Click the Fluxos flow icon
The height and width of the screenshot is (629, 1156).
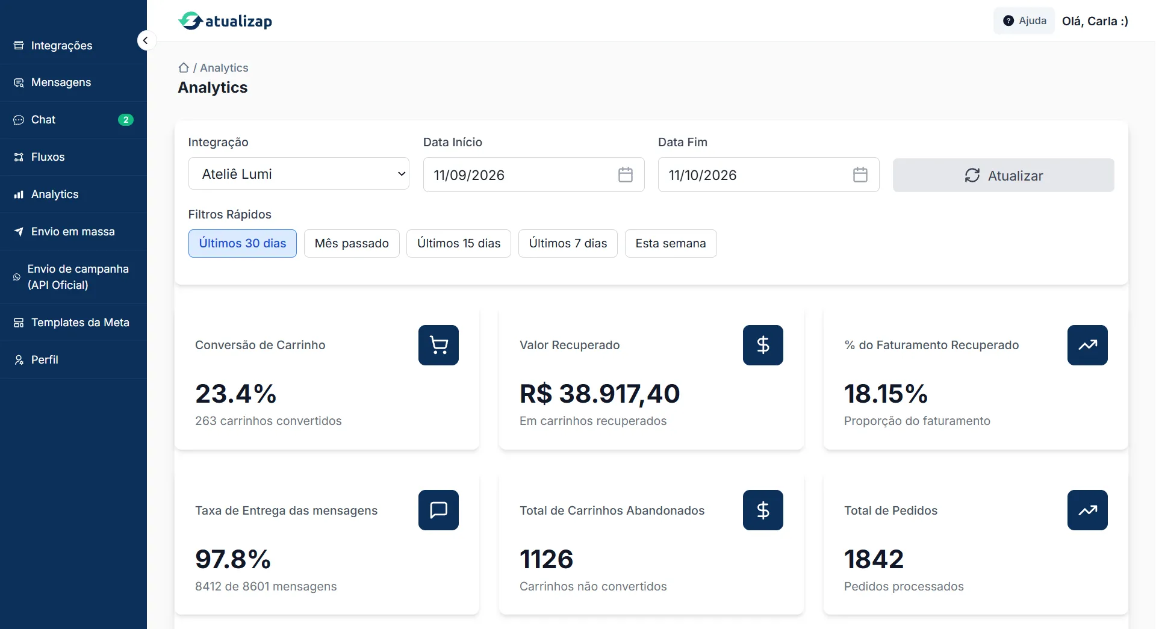19,157
